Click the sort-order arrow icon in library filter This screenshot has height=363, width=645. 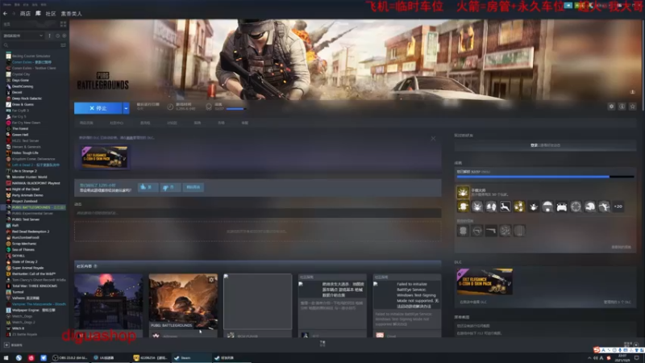(50, 35)
